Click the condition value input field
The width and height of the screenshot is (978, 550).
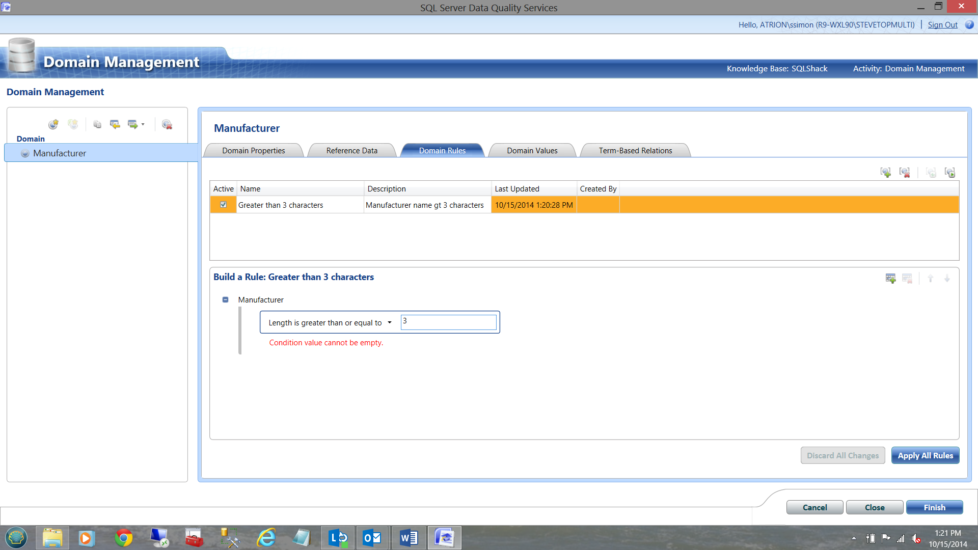(448, 322)
